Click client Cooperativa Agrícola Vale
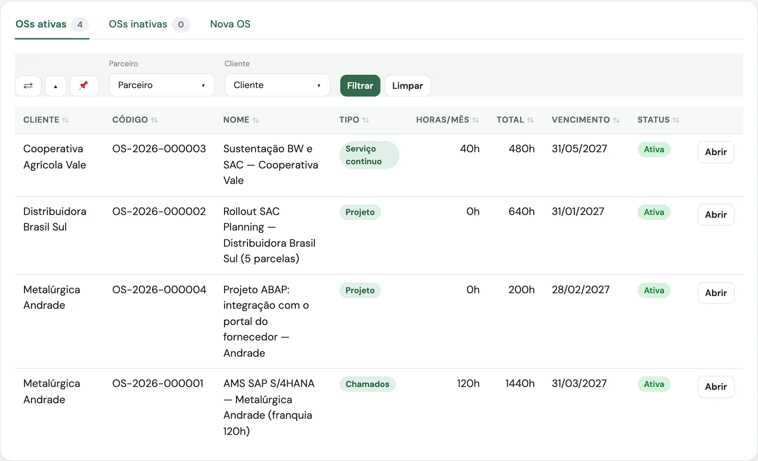Viewport: 758px width, 461px height. point(55,157)
